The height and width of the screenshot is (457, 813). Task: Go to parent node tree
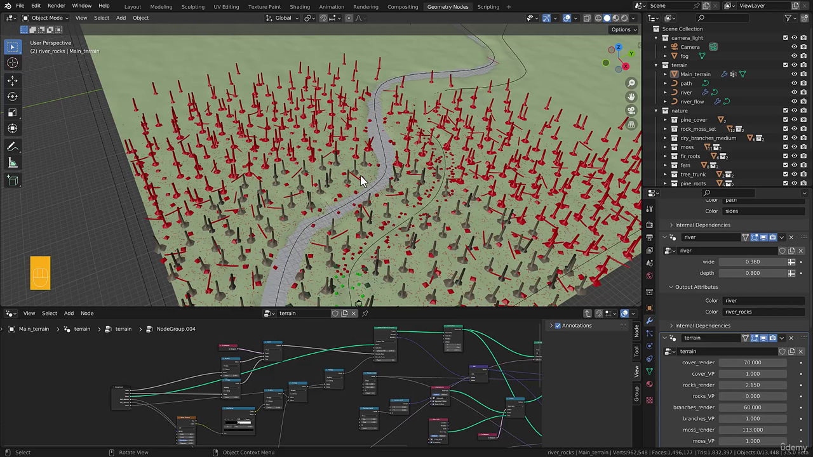[x=588, y=313]
